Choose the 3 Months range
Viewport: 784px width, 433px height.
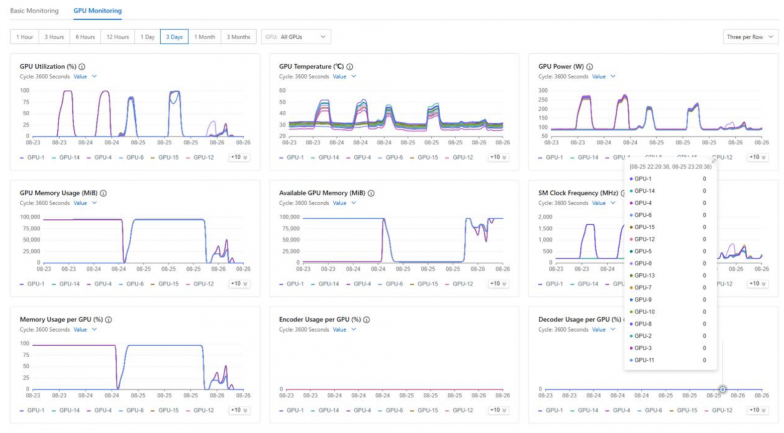238,37
